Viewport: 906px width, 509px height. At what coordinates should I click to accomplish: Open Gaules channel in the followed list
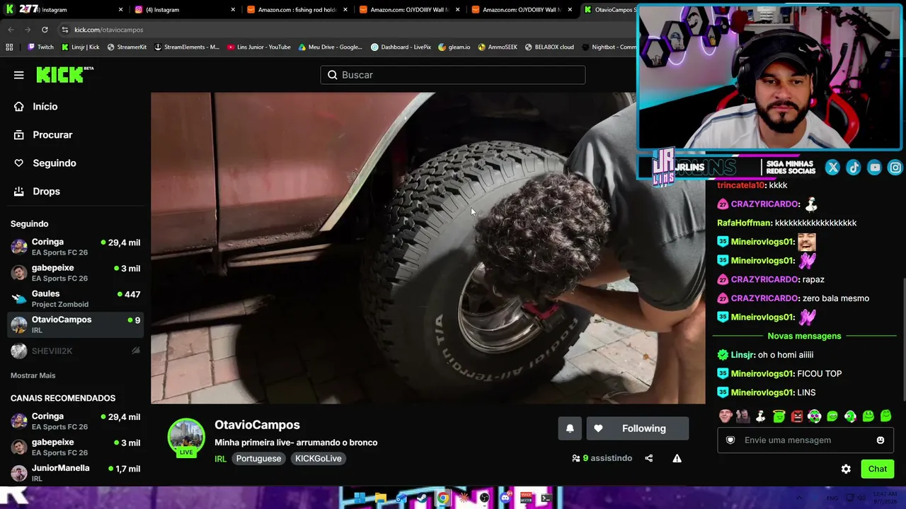click(x=75, y=298)
